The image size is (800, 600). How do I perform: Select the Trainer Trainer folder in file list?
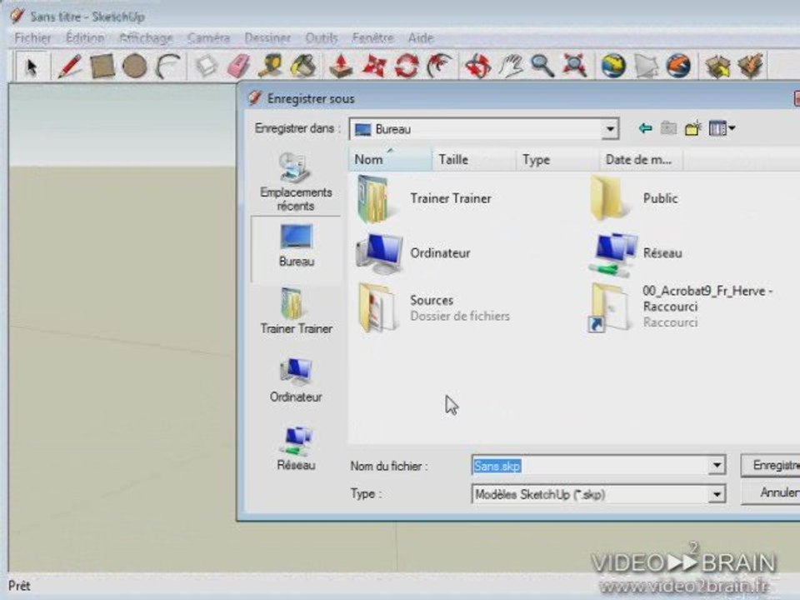[x=424, y=199]
